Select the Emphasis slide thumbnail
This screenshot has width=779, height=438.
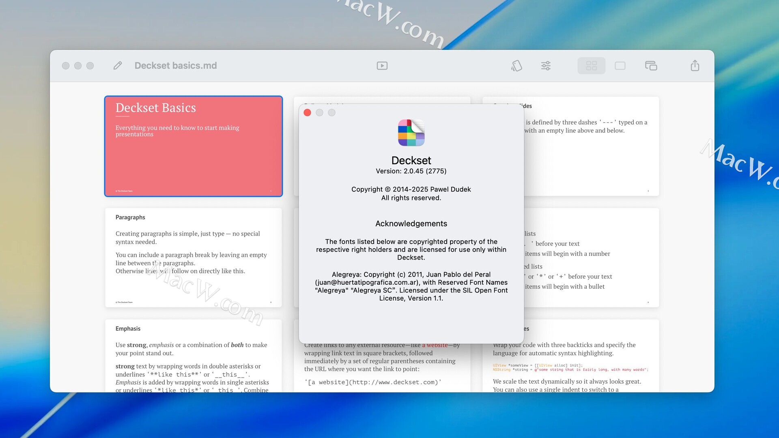(x=194, y=357)
